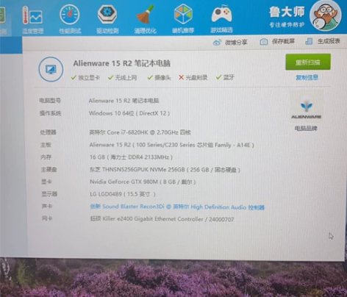
Task: Click the 生成报表 label
Action: tap(329, 41)
